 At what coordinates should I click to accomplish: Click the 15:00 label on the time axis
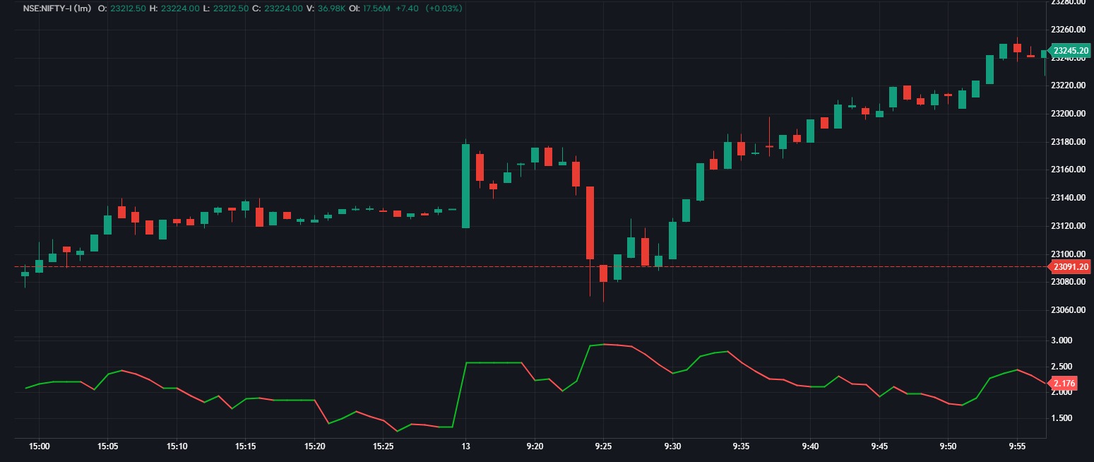pyautogui.click(x=40, y=446)
